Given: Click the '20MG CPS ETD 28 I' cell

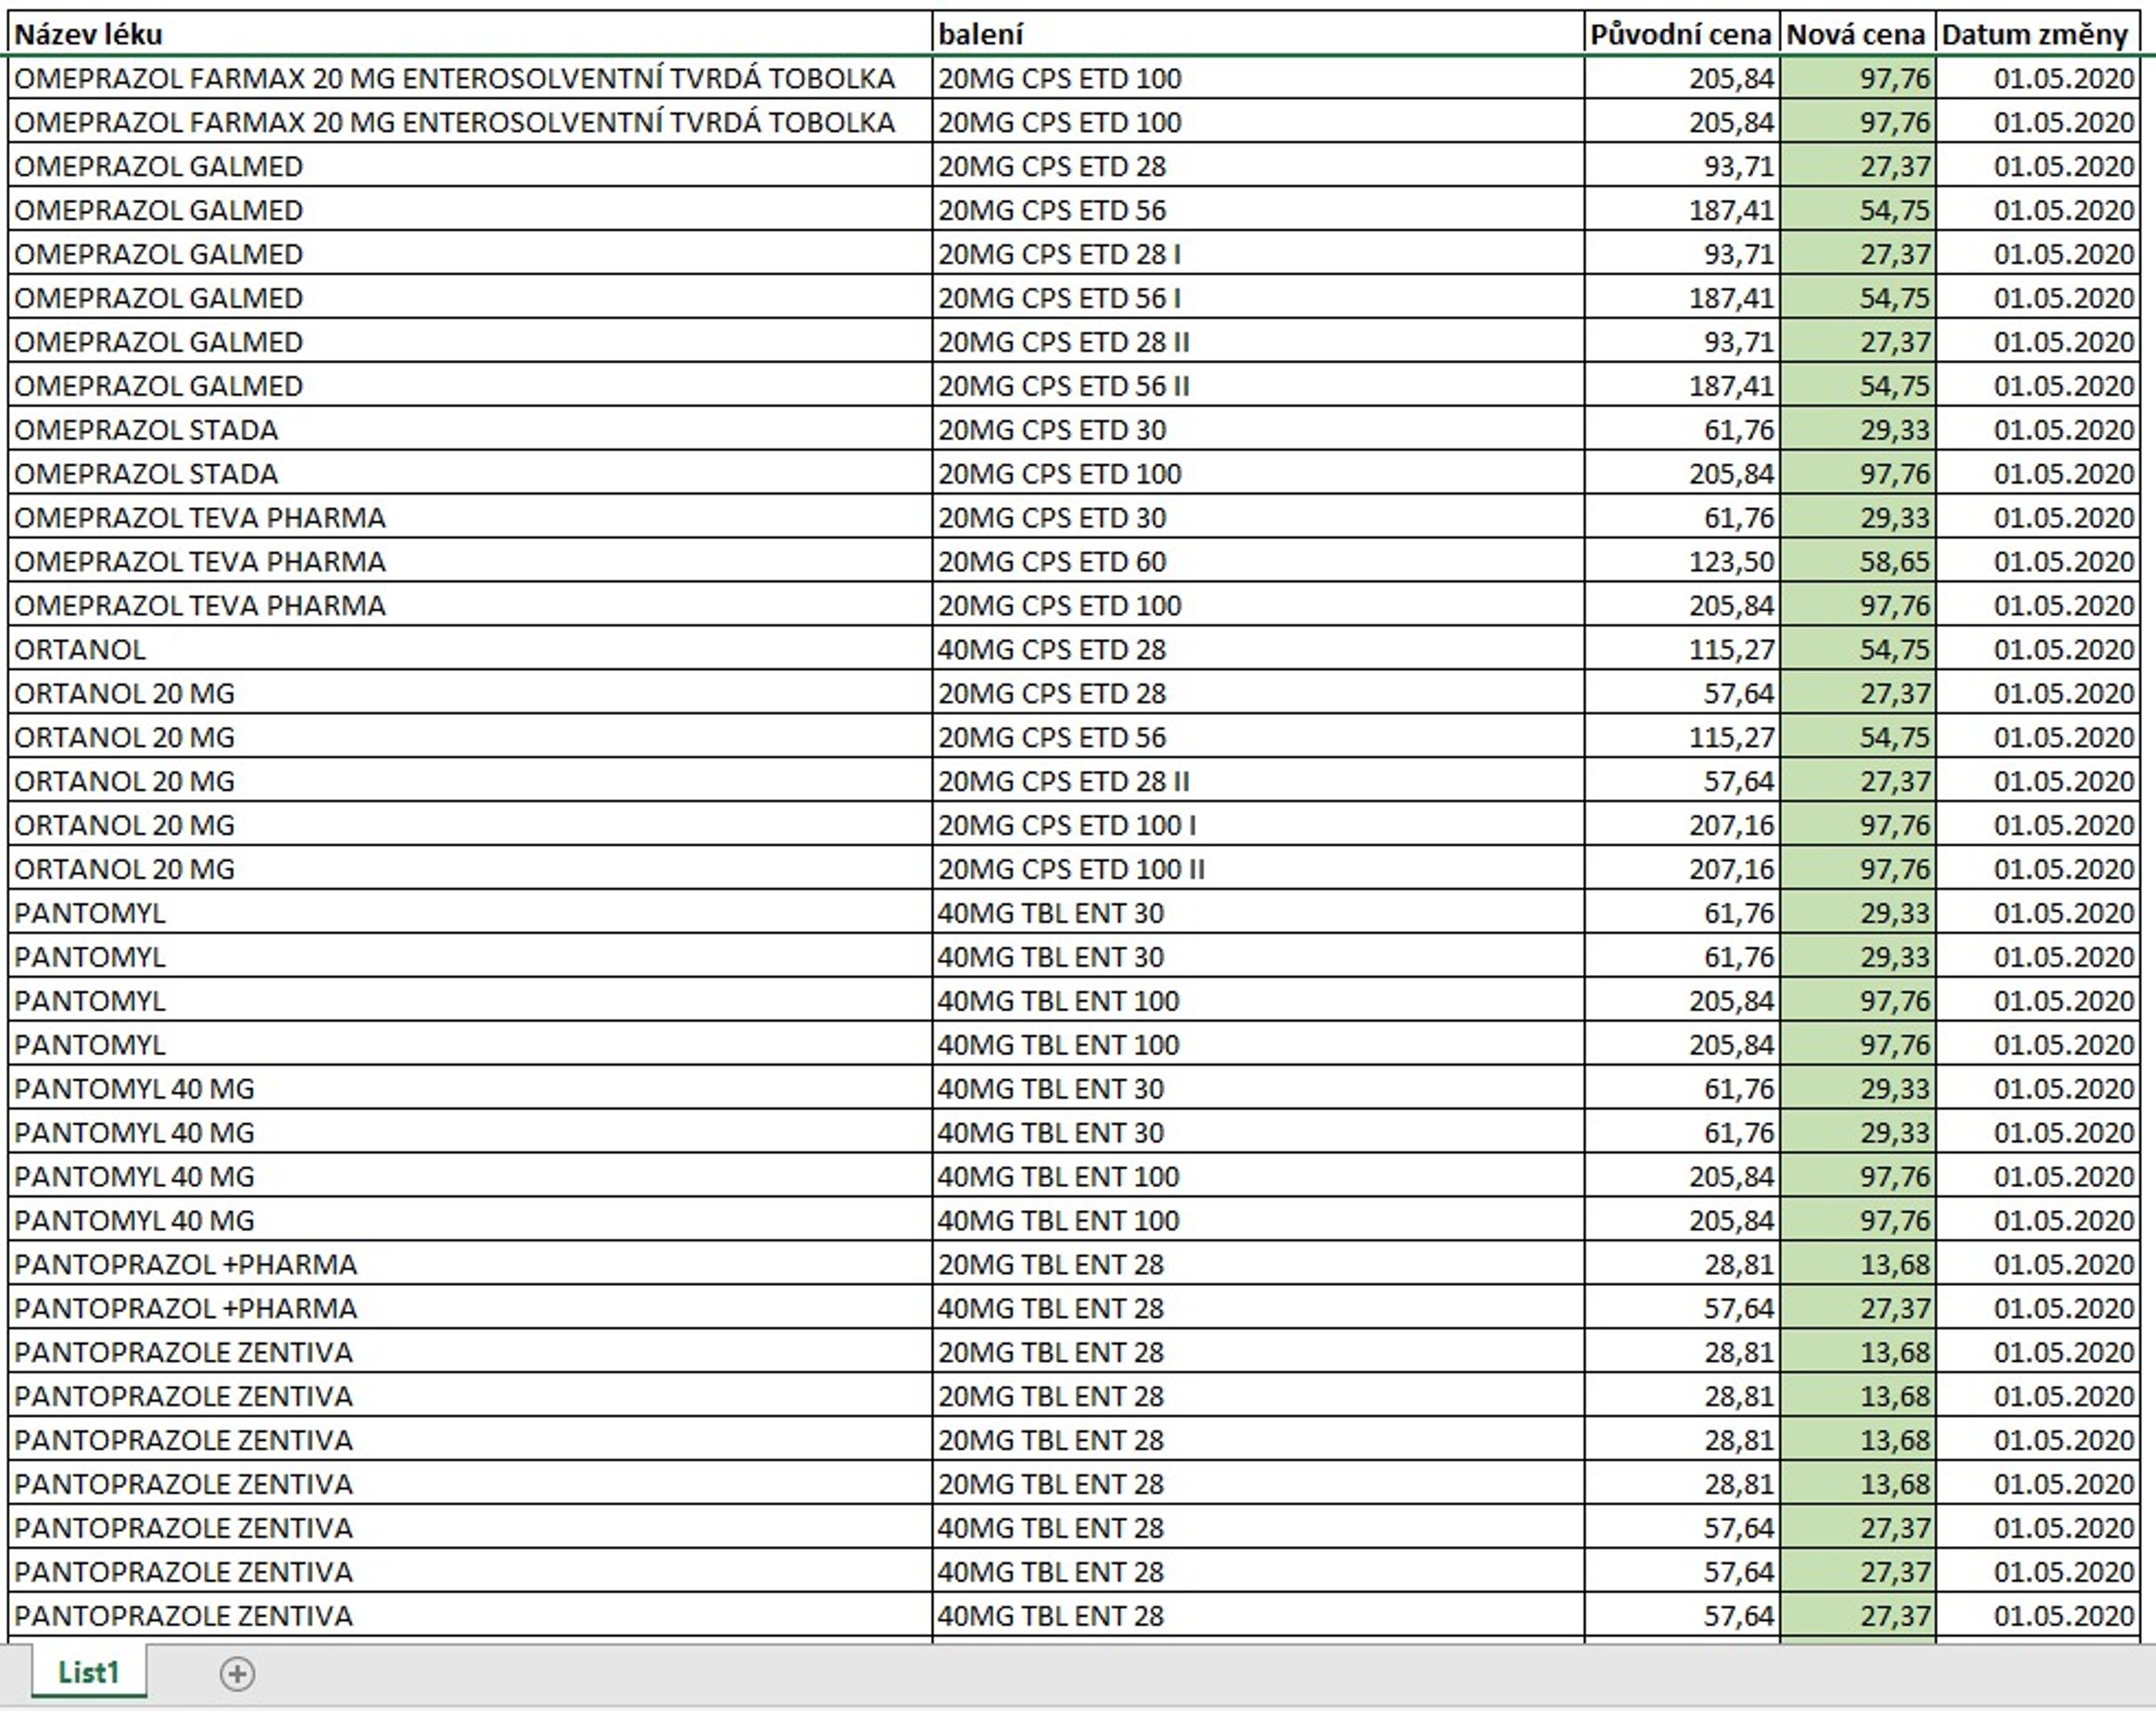Looking at the screenshot, I should [x=1258, y=254].
